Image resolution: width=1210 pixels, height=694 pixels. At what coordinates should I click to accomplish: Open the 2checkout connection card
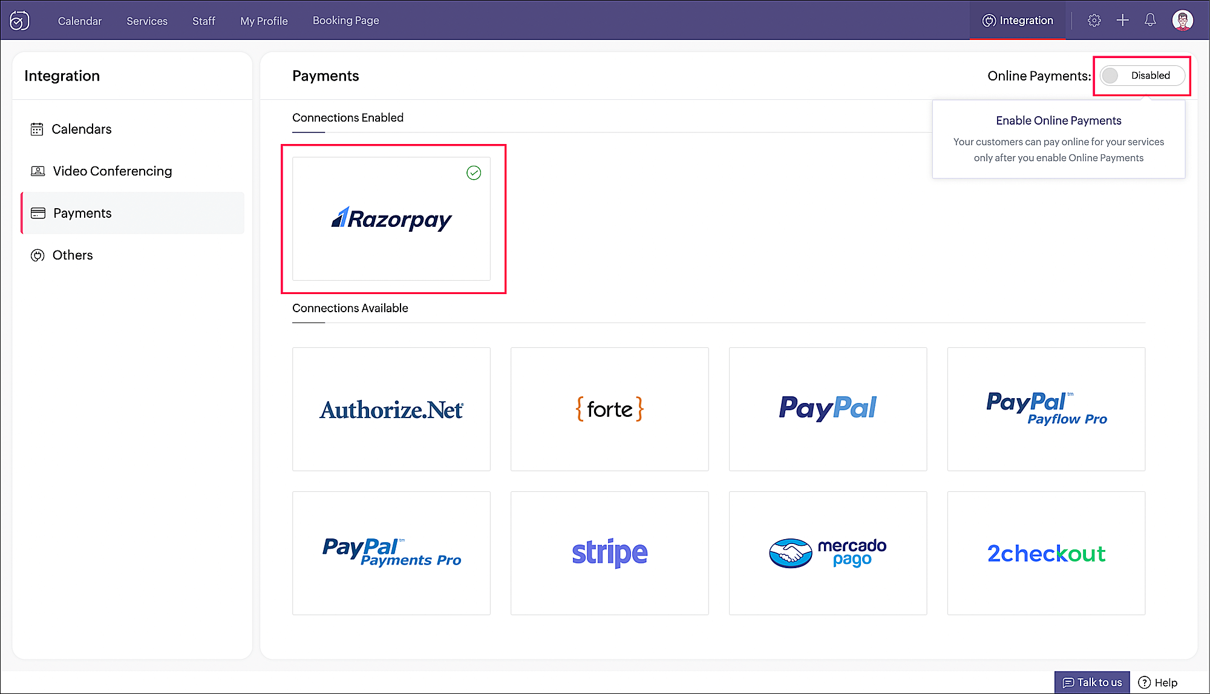(1047, 553)
